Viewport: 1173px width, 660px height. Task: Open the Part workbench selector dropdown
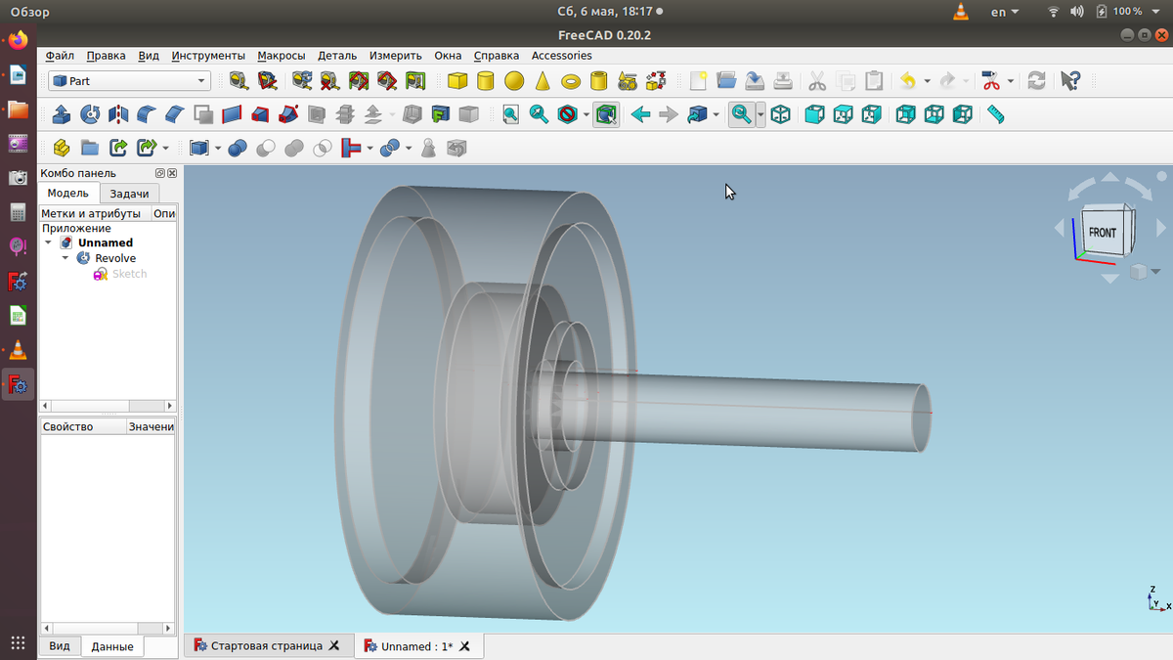pos(129,81)
